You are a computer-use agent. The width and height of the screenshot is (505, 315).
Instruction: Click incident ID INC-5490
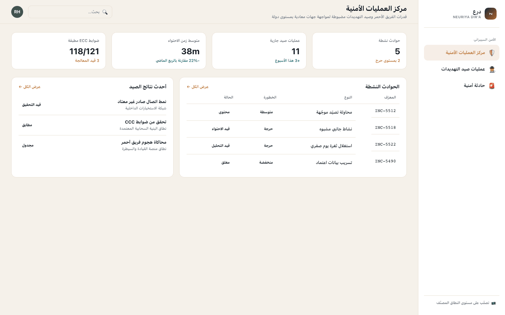coord(385,161)
